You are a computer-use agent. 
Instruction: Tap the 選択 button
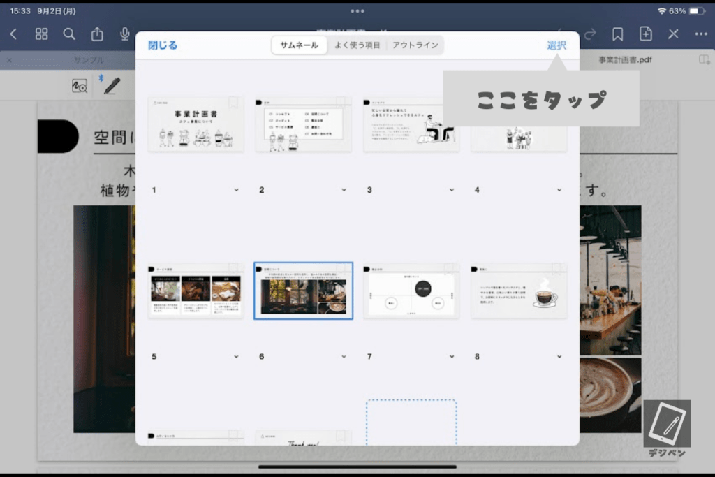click(556, 45)
